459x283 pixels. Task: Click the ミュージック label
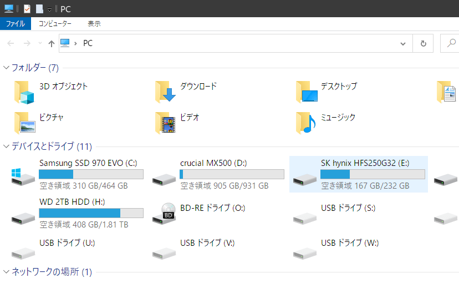pyautogui.click(x=338, y=117)
